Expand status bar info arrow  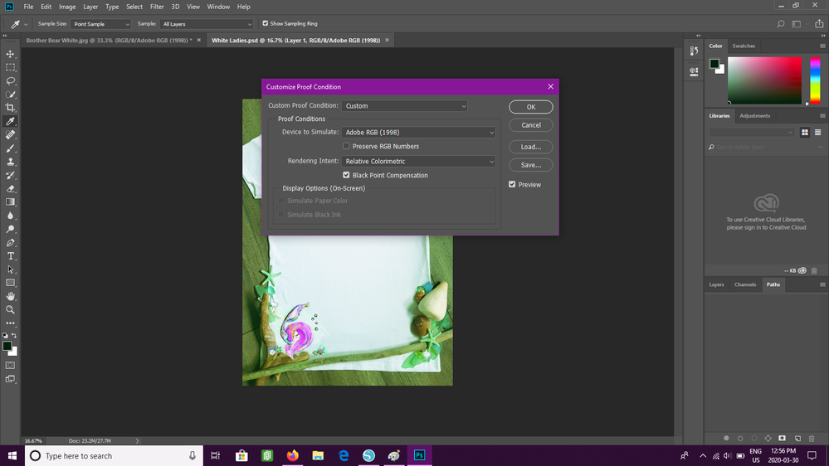click(137, 440)
